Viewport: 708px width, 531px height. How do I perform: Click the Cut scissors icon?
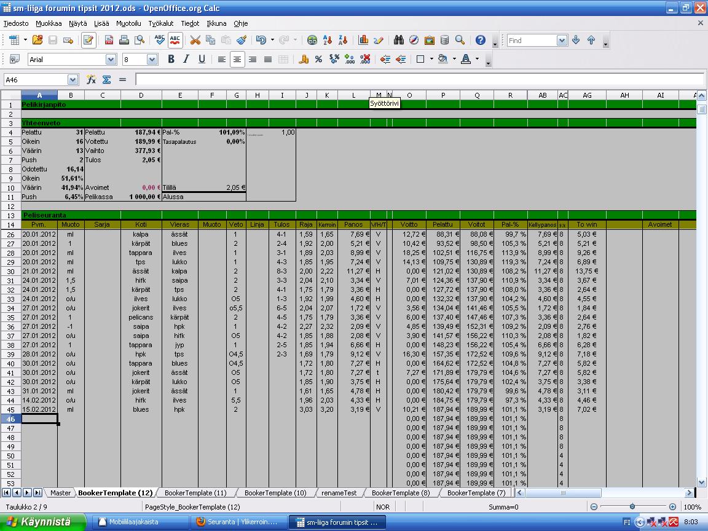click(x=195, y=40)
